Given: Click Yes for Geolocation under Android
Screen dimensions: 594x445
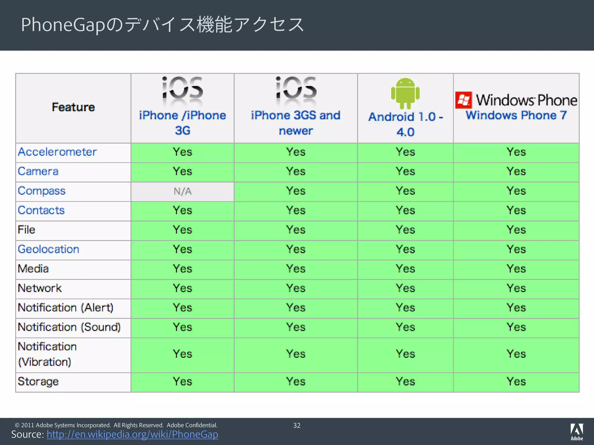Looking at the screenshot, I should pos(405,249).
